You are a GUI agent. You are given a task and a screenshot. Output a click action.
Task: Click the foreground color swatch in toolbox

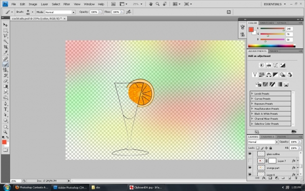4,142
